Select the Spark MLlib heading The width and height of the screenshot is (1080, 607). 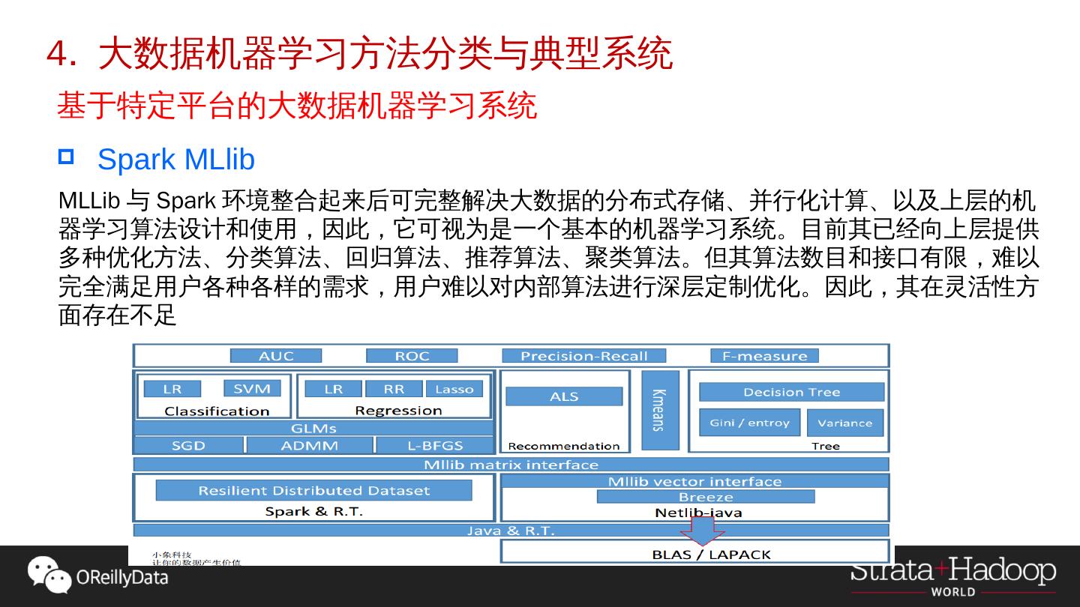pos(176,159)
